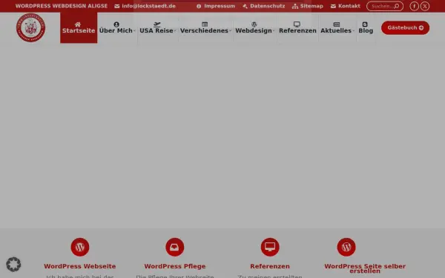
Task: Click the airplane icon above USA Reise
Action: (157, 24)
